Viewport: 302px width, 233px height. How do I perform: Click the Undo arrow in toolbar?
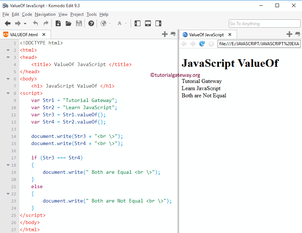coord(36,24)
